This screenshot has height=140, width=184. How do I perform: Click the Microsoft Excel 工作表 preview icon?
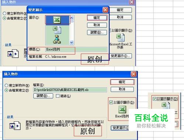tap(121, 38)
